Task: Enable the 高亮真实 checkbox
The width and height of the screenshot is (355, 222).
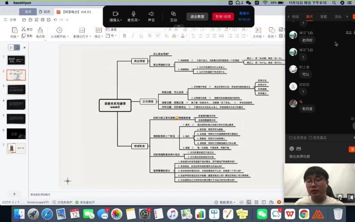Action: click(311, 137)
